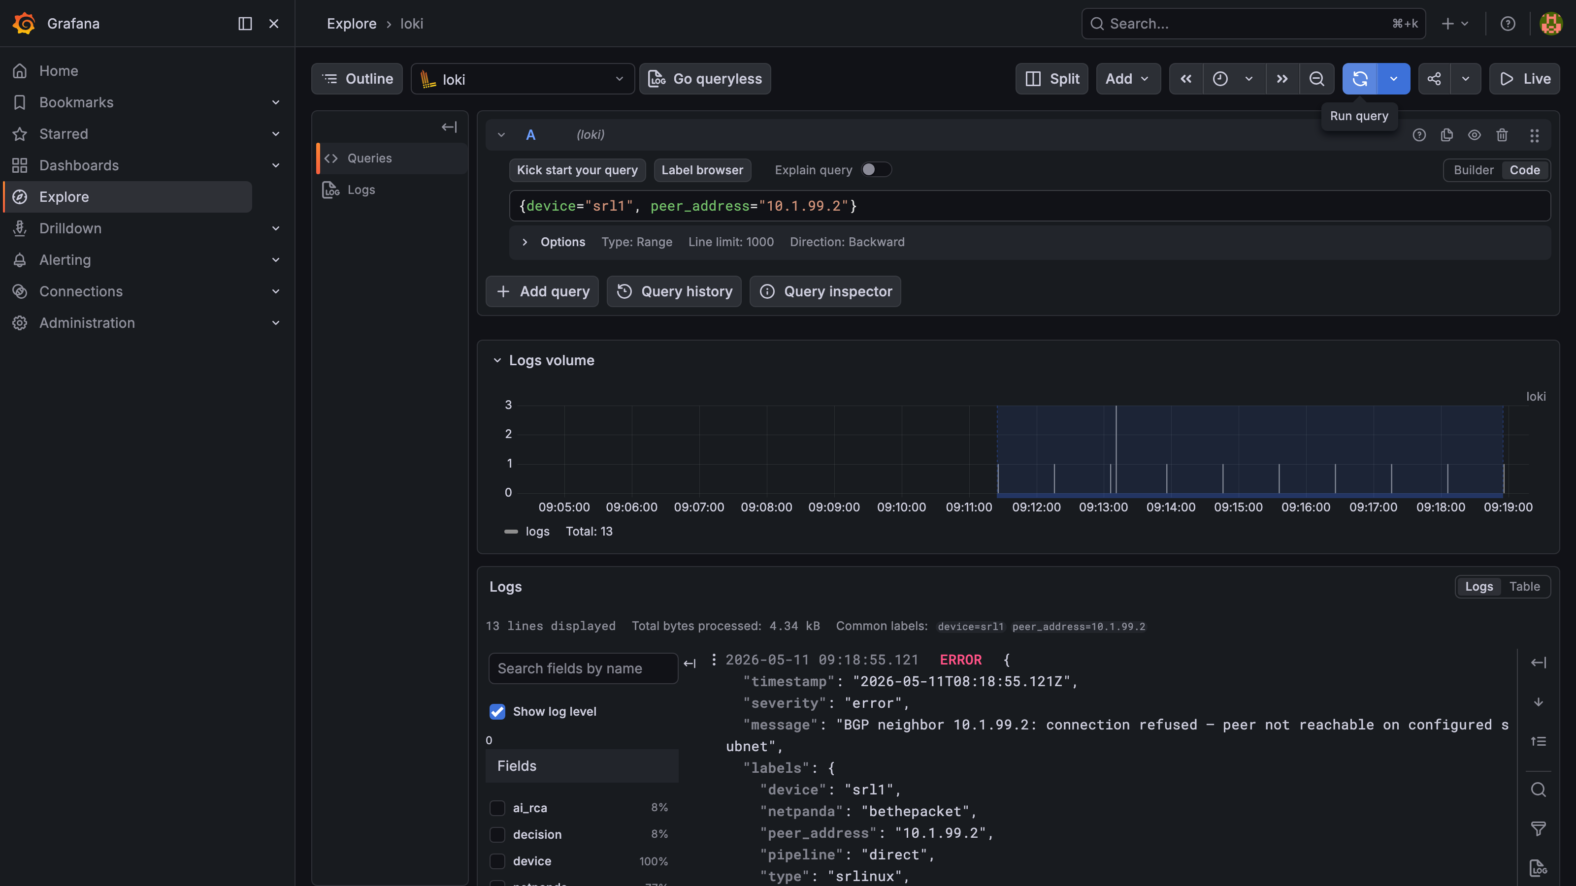Expand the Bookmarks menu section
The image size is (1576, 886).
(275, 102)
